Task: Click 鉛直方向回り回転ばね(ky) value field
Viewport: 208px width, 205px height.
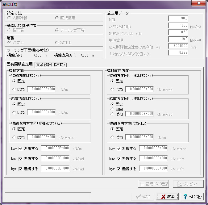Action: tap(139, 114)
